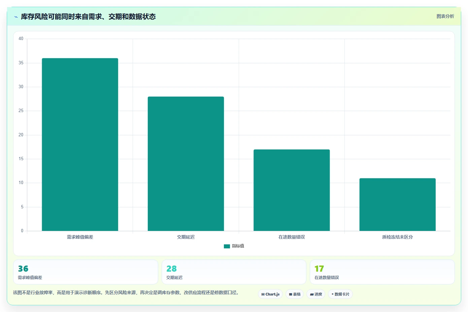The image size is (468, 312).
Task: Select the 质检冻结未区分 bar in chart
Action: (x=397, y=205)
